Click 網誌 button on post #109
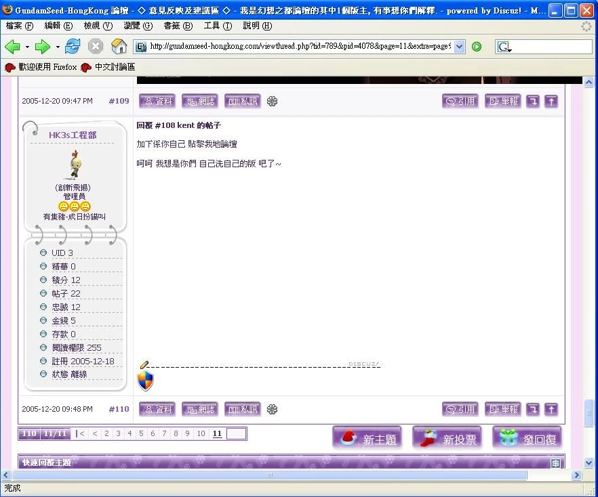 pyautogui.click(x=200, y=102)
